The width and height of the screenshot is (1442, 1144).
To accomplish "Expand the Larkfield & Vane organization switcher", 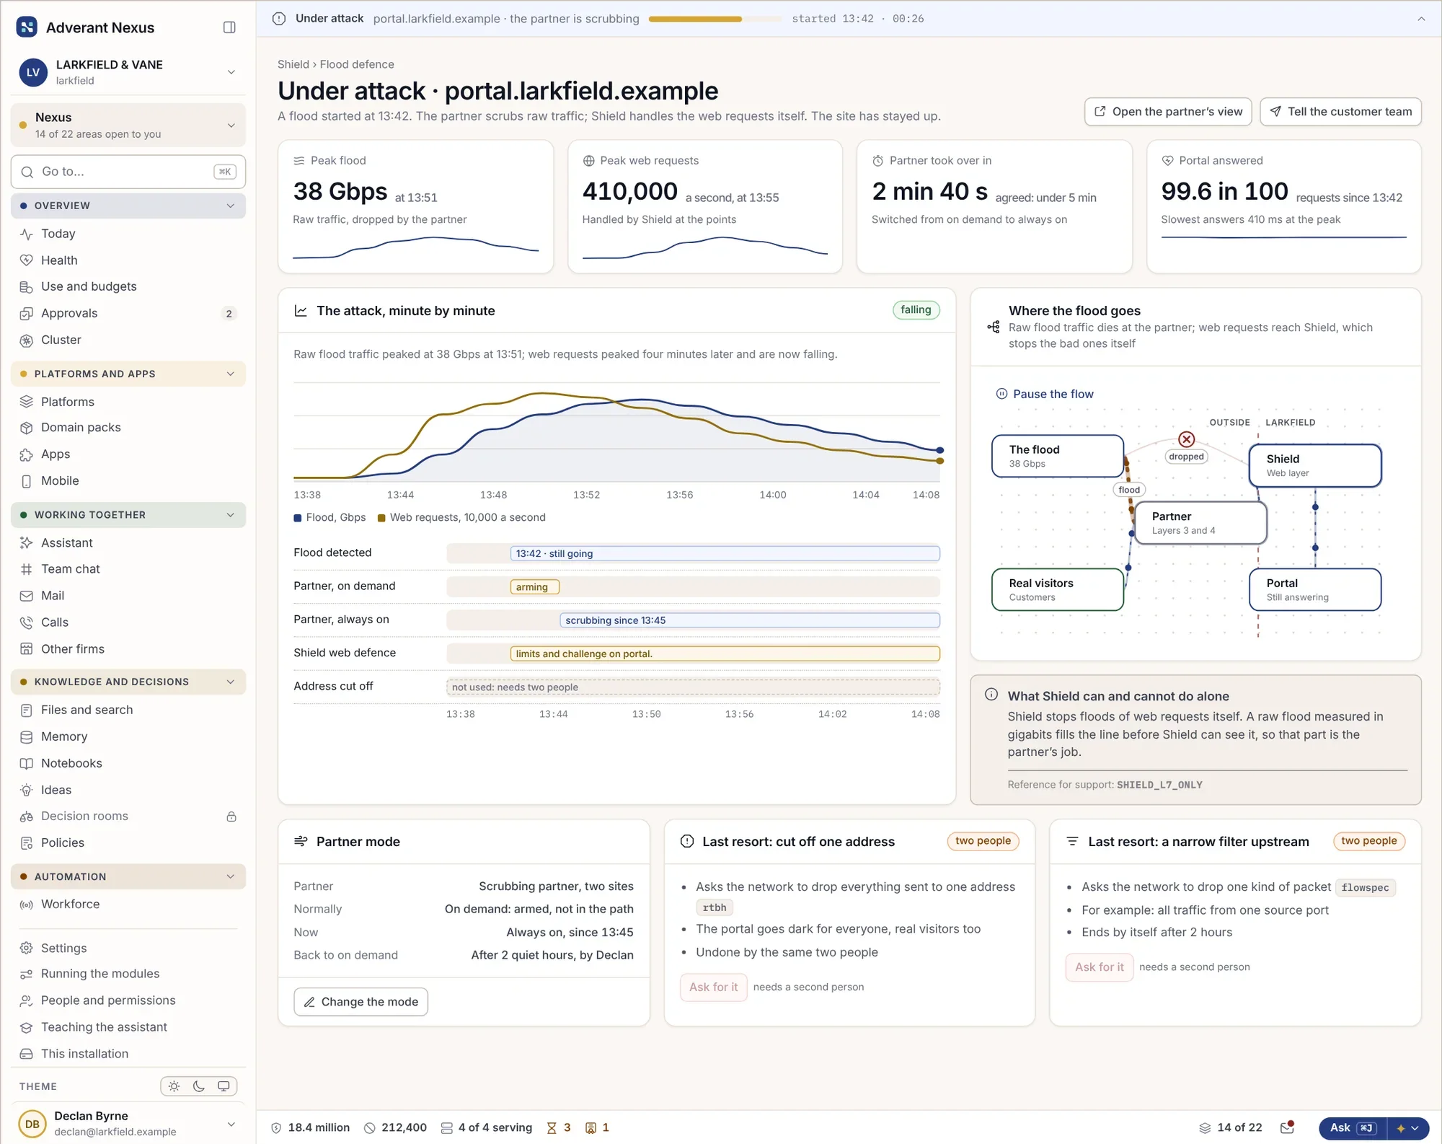I will tap(128, 72).
